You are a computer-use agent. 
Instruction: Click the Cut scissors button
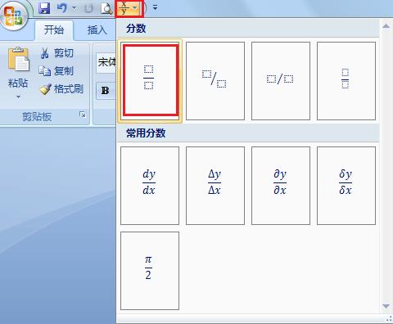click(56, 53)
